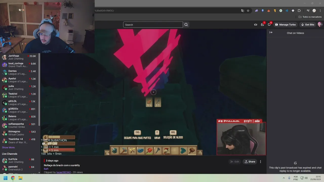Click the Share clip button

coord(250,162)
